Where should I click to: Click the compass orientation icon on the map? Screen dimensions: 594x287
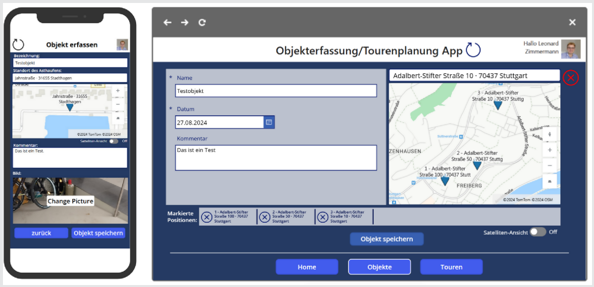click(550, 134)
